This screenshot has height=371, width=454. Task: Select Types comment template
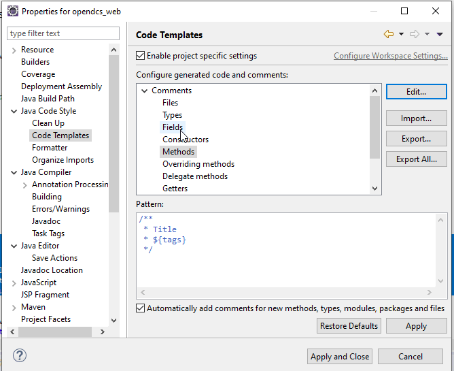tap(172, 115)
